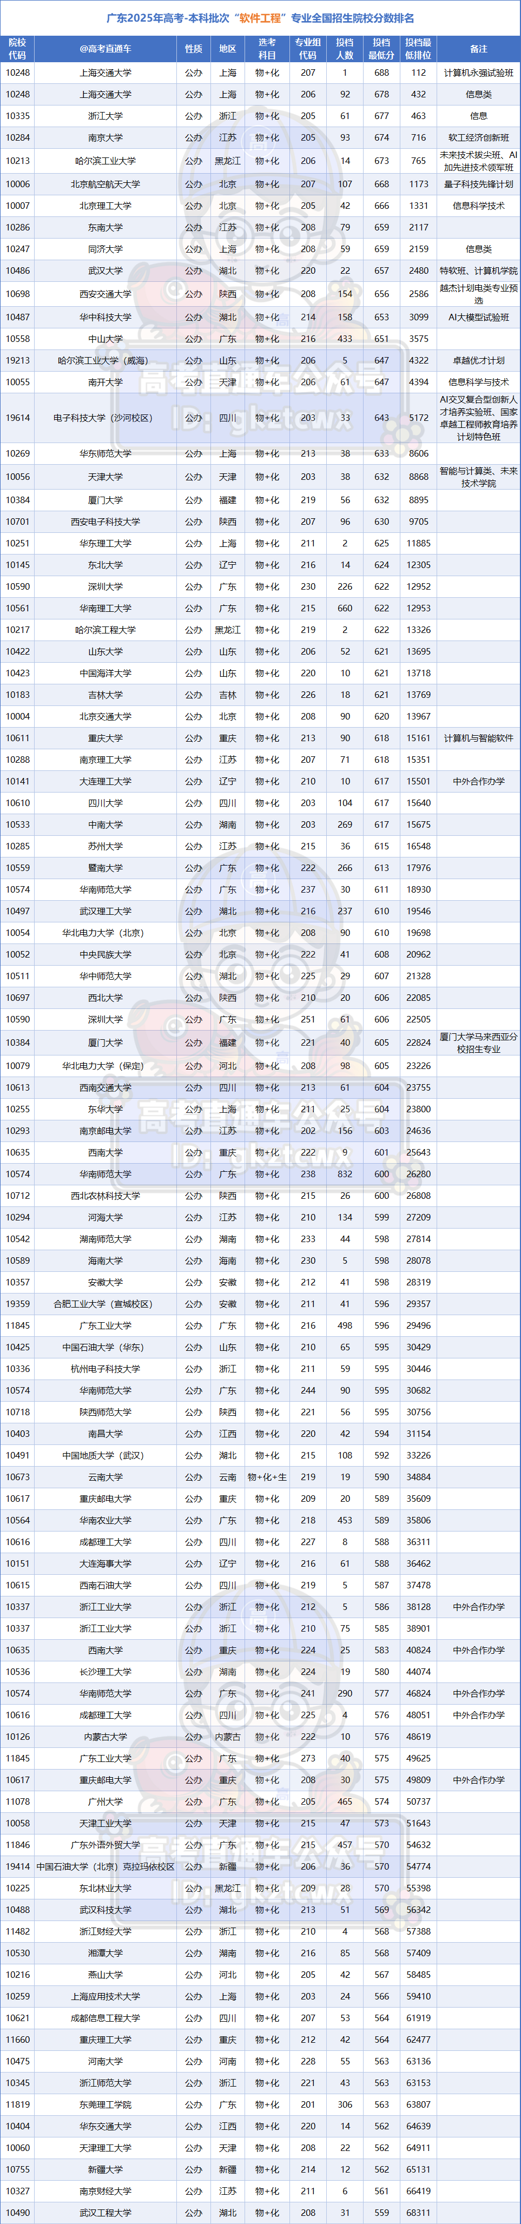The width and height of the screenshot is (521, 2224).
Task: Select the 软工经济创新班 remark
Action: (x=479, y=137)
